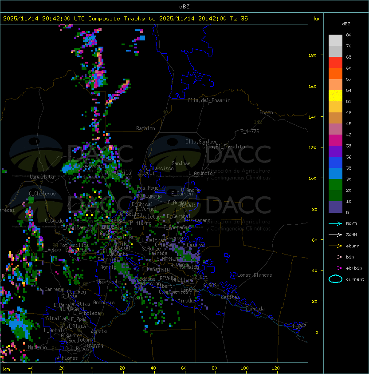This screenshot has width=369, height=374.
Task: Click the 'Catitas' map label
Action: point(230,297)
